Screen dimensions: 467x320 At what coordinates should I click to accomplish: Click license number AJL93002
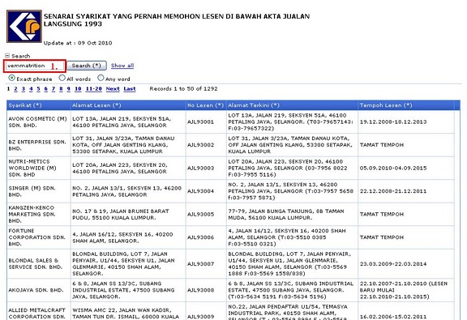(x=201, y=145)
